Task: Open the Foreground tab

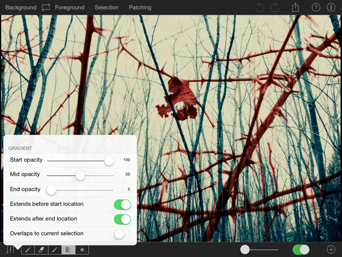Action: [x=70, y=7]
